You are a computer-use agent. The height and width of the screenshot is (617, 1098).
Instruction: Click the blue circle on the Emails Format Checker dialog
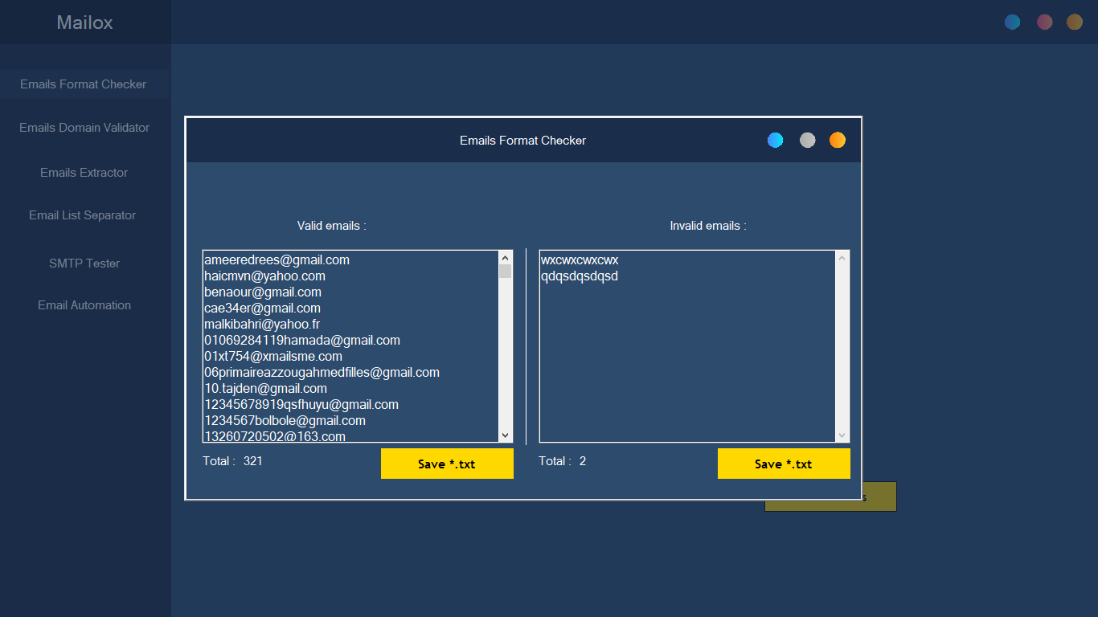[775, 140]
